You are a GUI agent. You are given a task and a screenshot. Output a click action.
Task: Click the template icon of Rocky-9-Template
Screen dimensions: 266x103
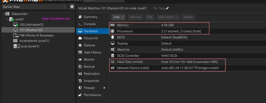[x=16, y=35]
